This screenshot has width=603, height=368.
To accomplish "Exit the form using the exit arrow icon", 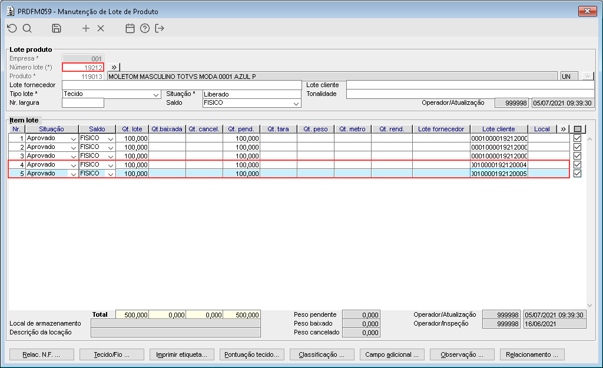I will click(160, 28).
